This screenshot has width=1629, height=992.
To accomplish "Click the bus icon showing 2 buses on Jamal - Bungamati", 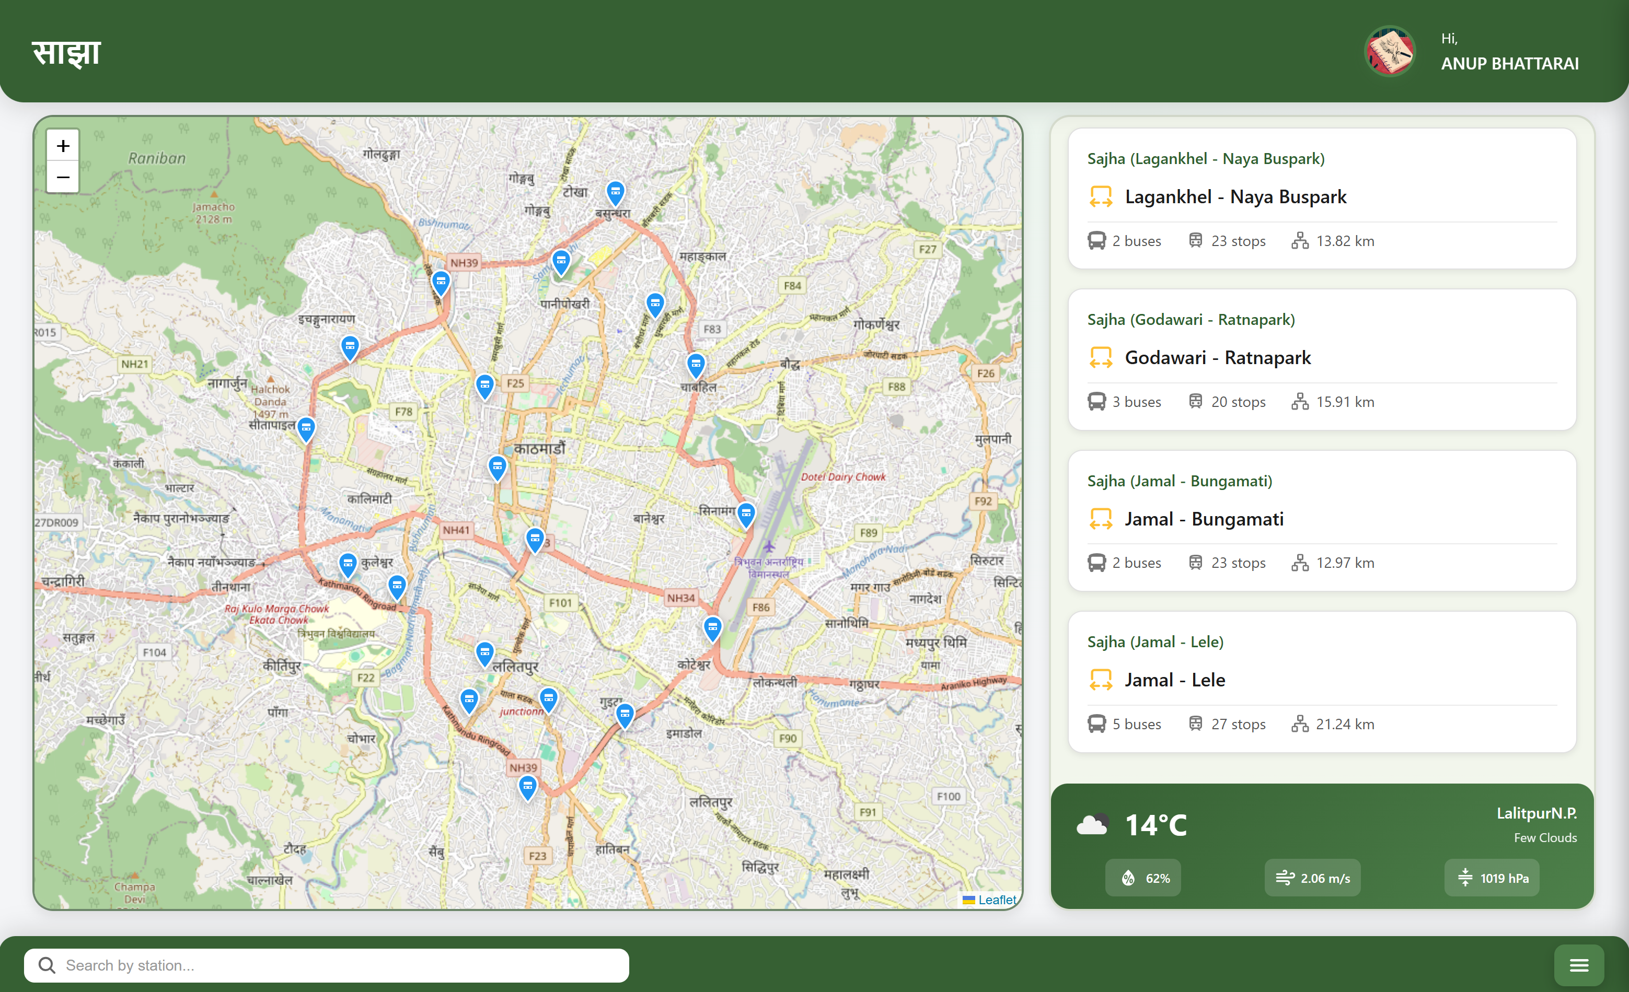I will (1097, 563).
